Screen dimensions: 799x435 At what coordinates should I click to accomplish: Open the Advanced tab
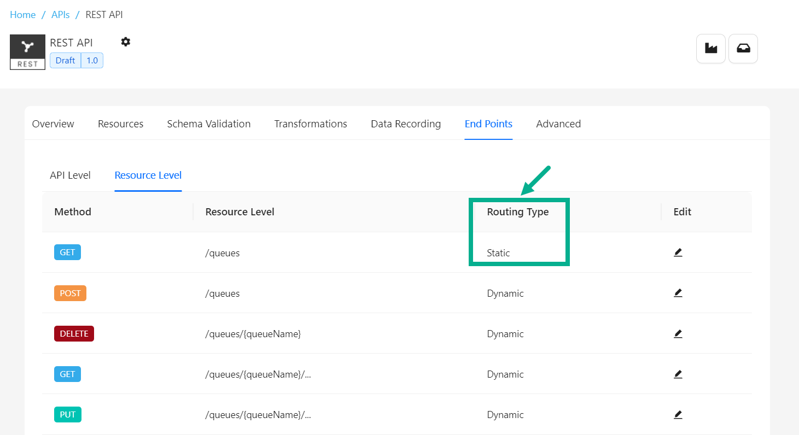(x=558, y=124)
